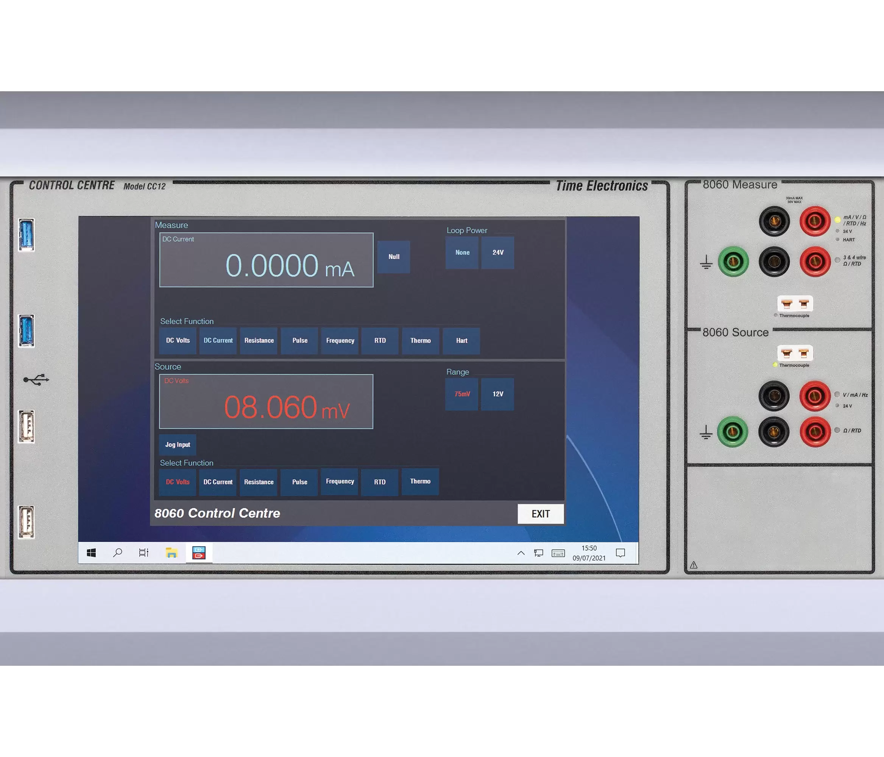
Task: Open Task View in the taskbar
Action: pos(144,553)
